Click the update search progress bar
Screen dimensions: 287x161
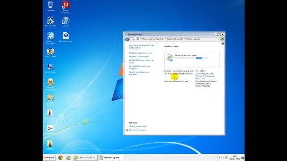coord(191,58)
